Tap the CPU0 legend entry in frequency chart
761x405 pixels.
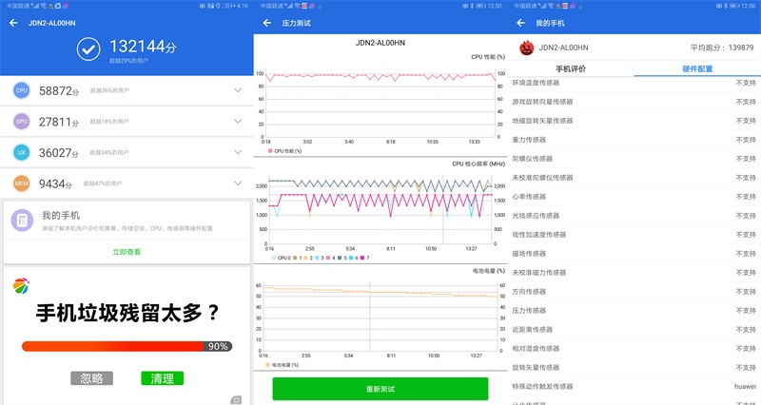click(x=282, y=258)
